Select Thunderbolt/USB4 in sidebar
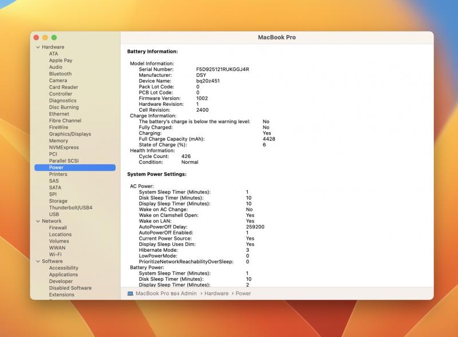 (70, 208)
